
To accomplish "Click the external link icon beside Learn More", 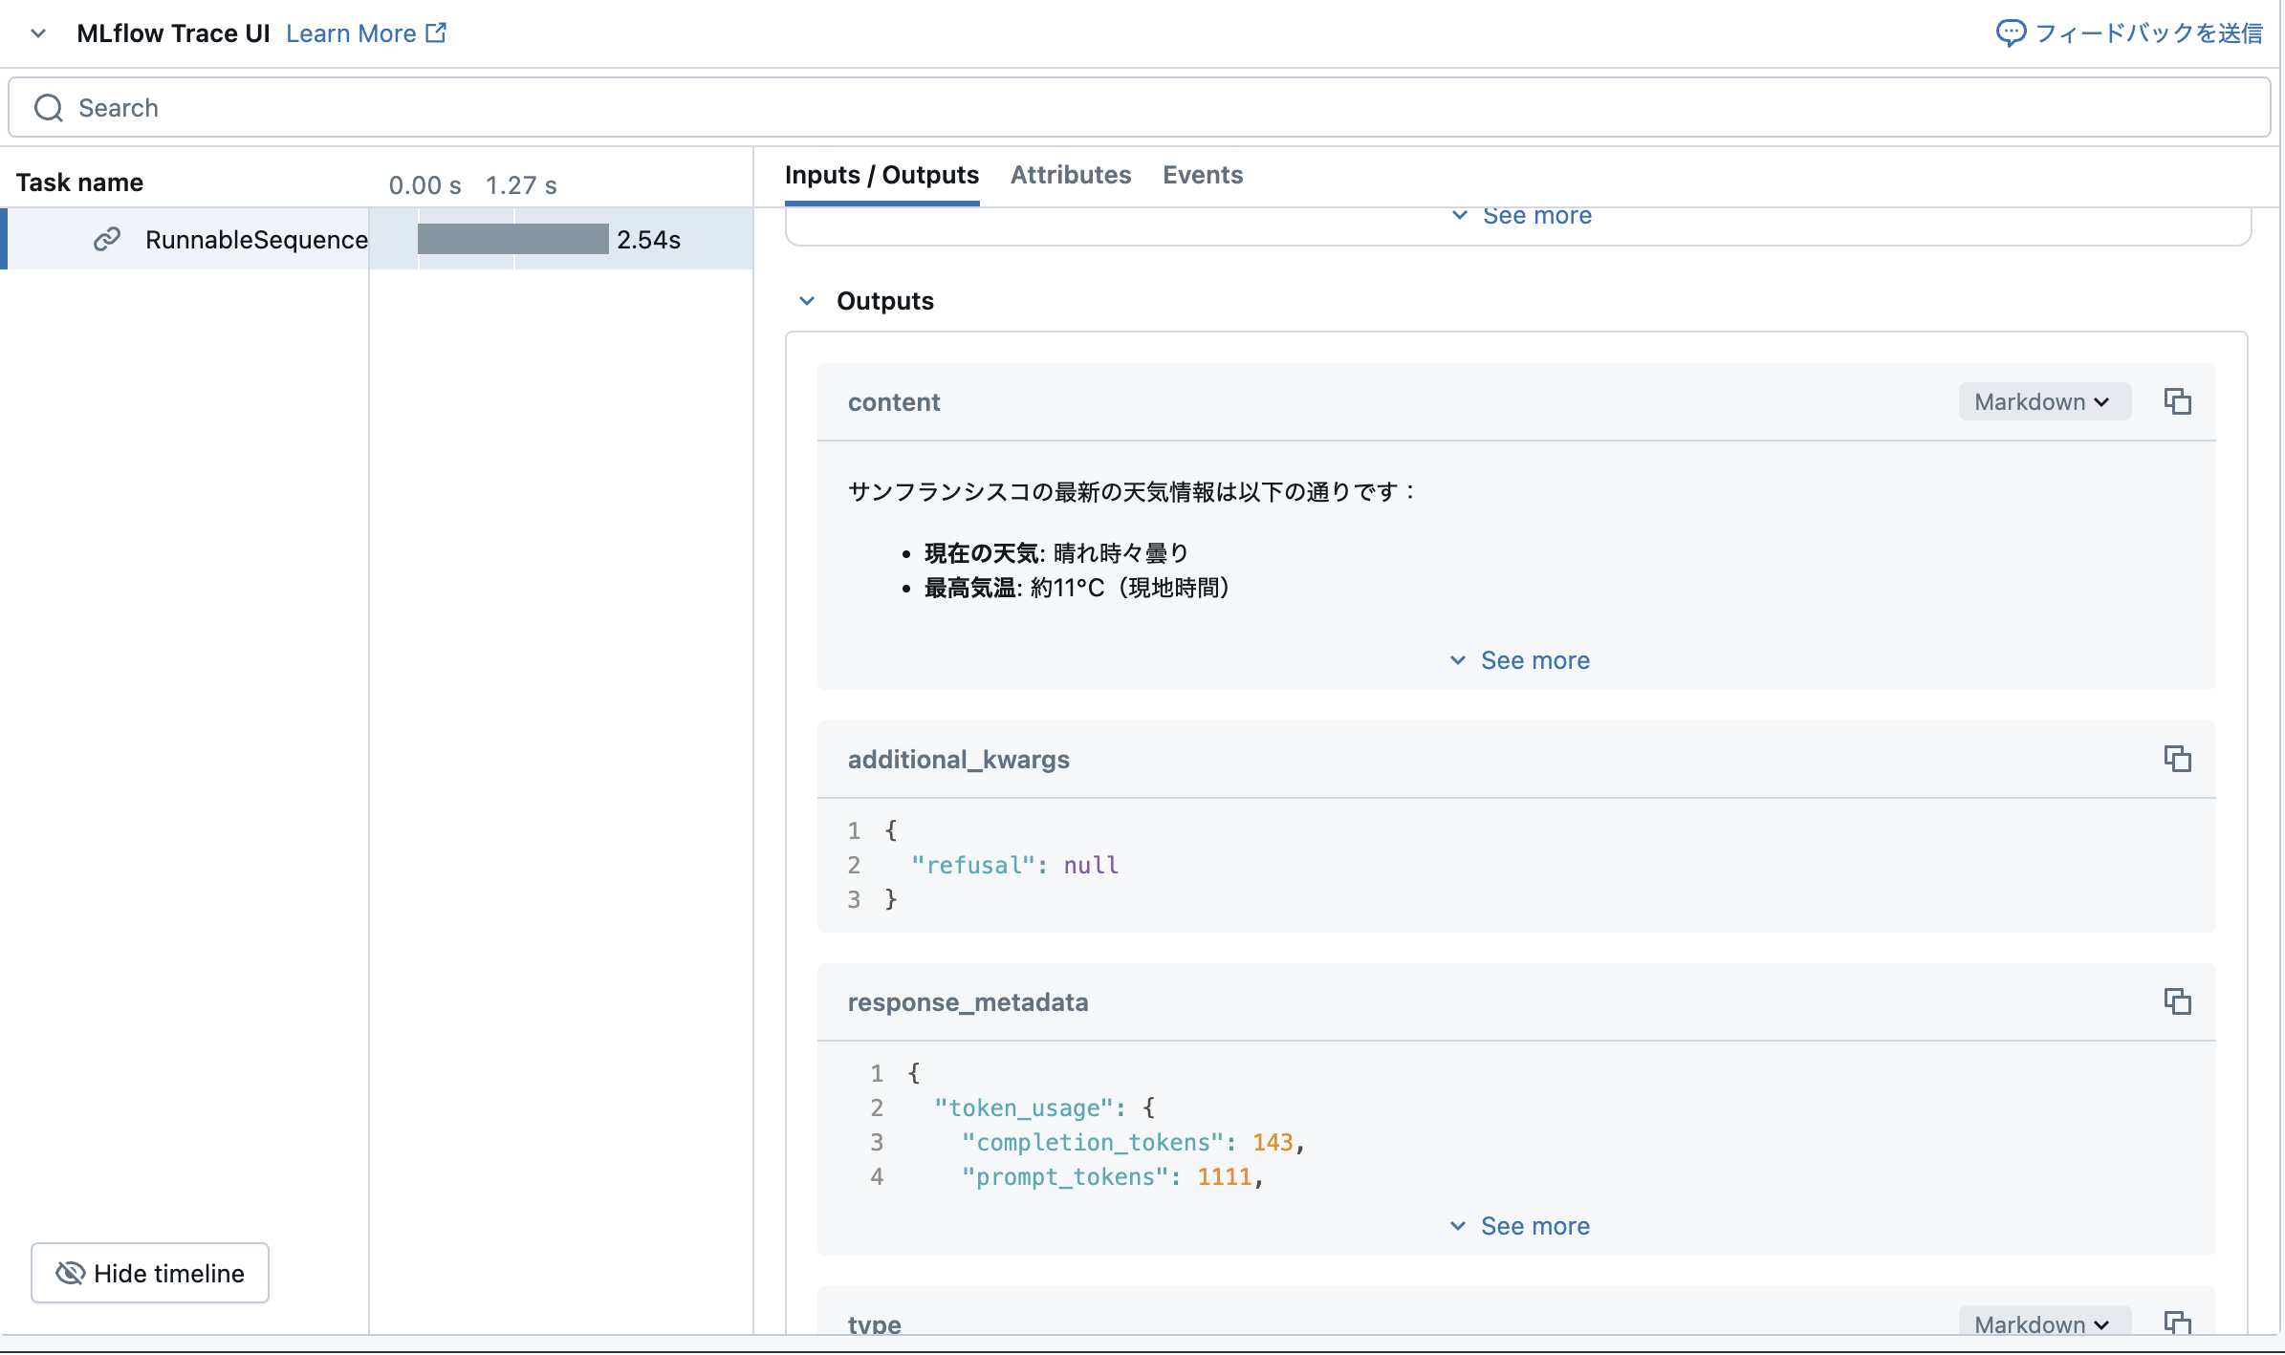I will pyautogui.click(x=435, y=32).
